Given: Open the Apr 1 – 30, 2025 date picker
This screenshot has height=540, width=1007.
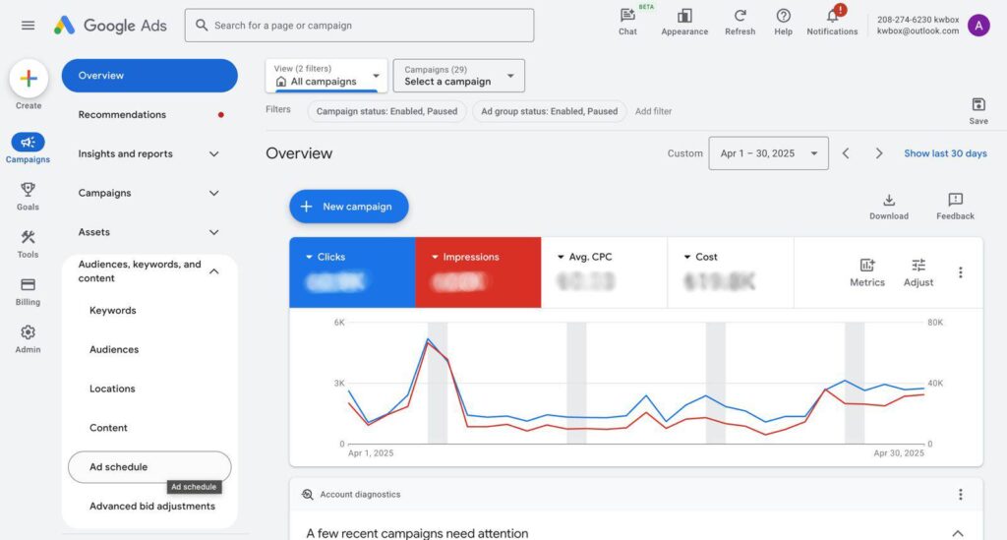Looking at the screenshot, I should tap(768, 153).
